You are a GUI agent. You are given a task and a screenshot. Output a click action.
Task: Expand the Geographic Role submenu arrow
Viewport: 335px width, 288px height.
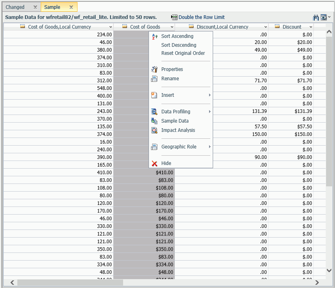[210, 147]
